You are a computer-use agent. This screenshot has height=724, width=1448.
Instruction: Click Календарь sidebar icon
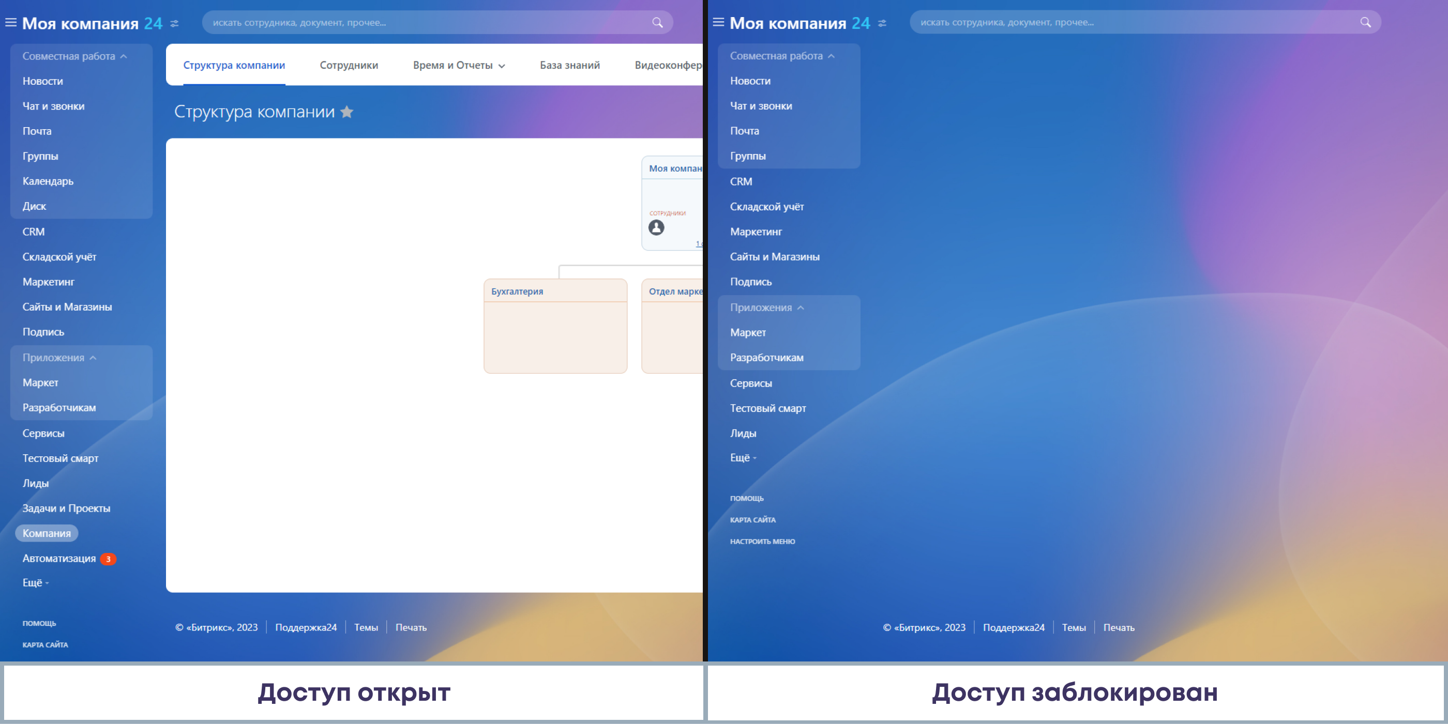(48, 180)
